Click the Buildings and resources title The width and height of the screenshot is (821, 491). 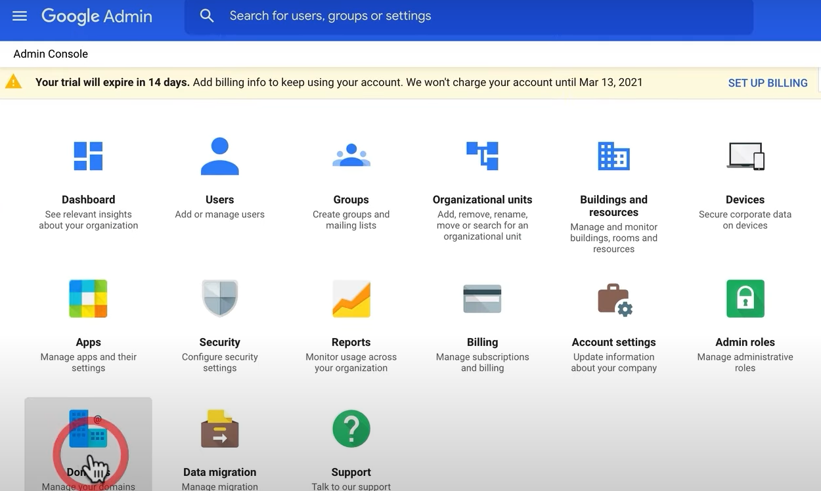coord(613,206)
